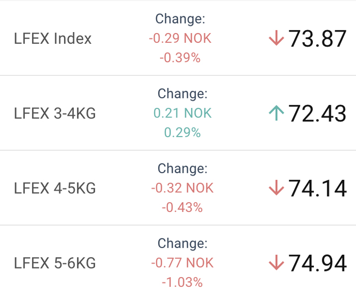Click the -0.29 NOK change value

pos(180,38)
